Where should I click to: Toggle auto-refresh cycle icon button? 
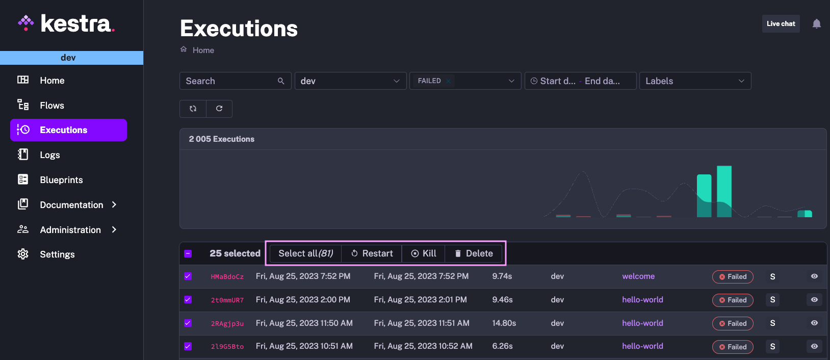[193, 109]
